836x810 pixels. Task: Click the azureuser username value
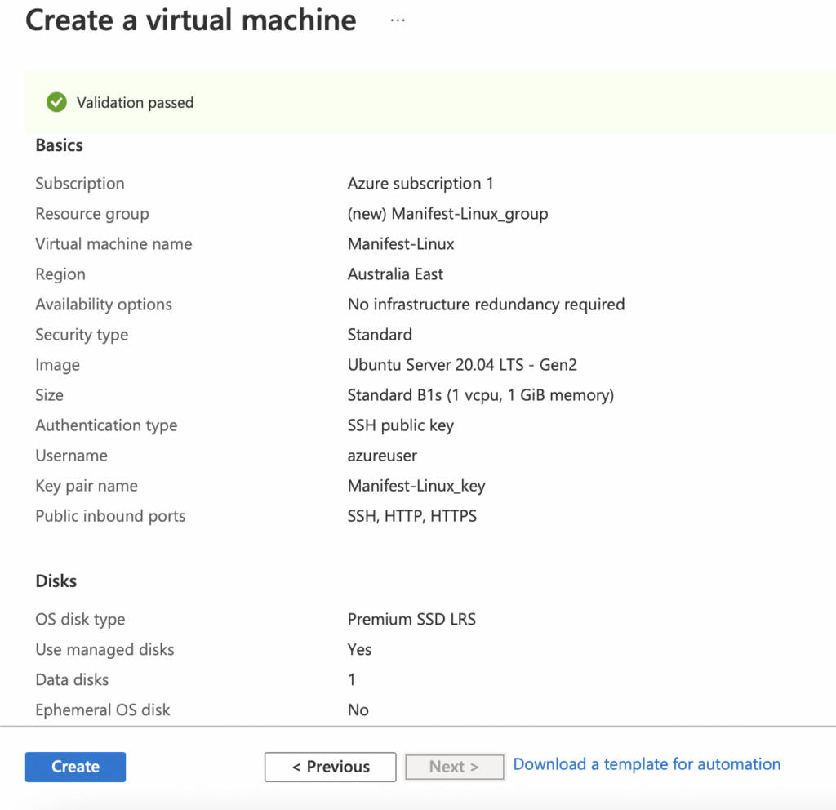[382, 456]
